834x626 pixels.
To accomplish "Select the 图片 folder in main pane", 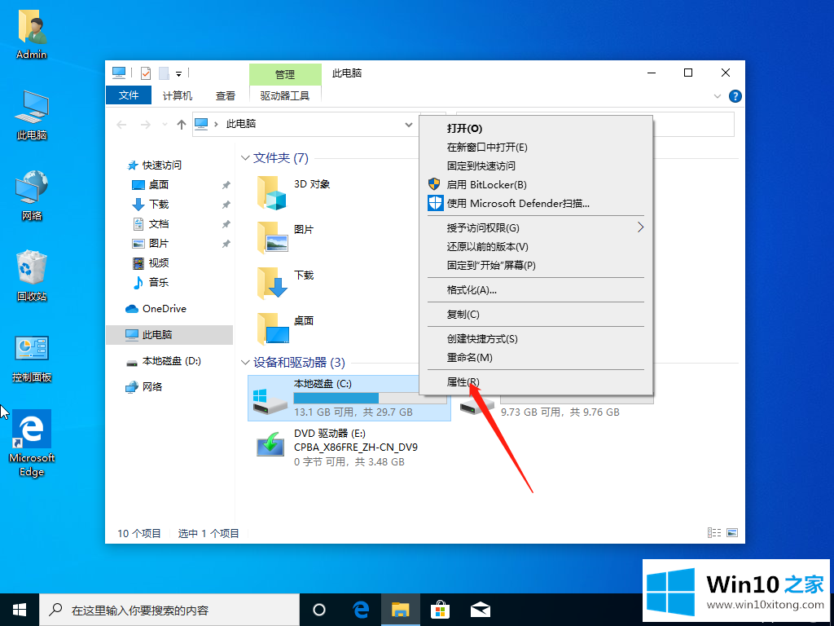I will 286,237.
